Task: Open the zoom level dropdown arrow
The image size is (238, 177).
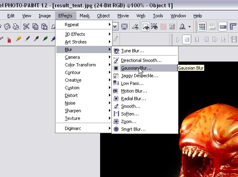Action: tap(115, 27)
